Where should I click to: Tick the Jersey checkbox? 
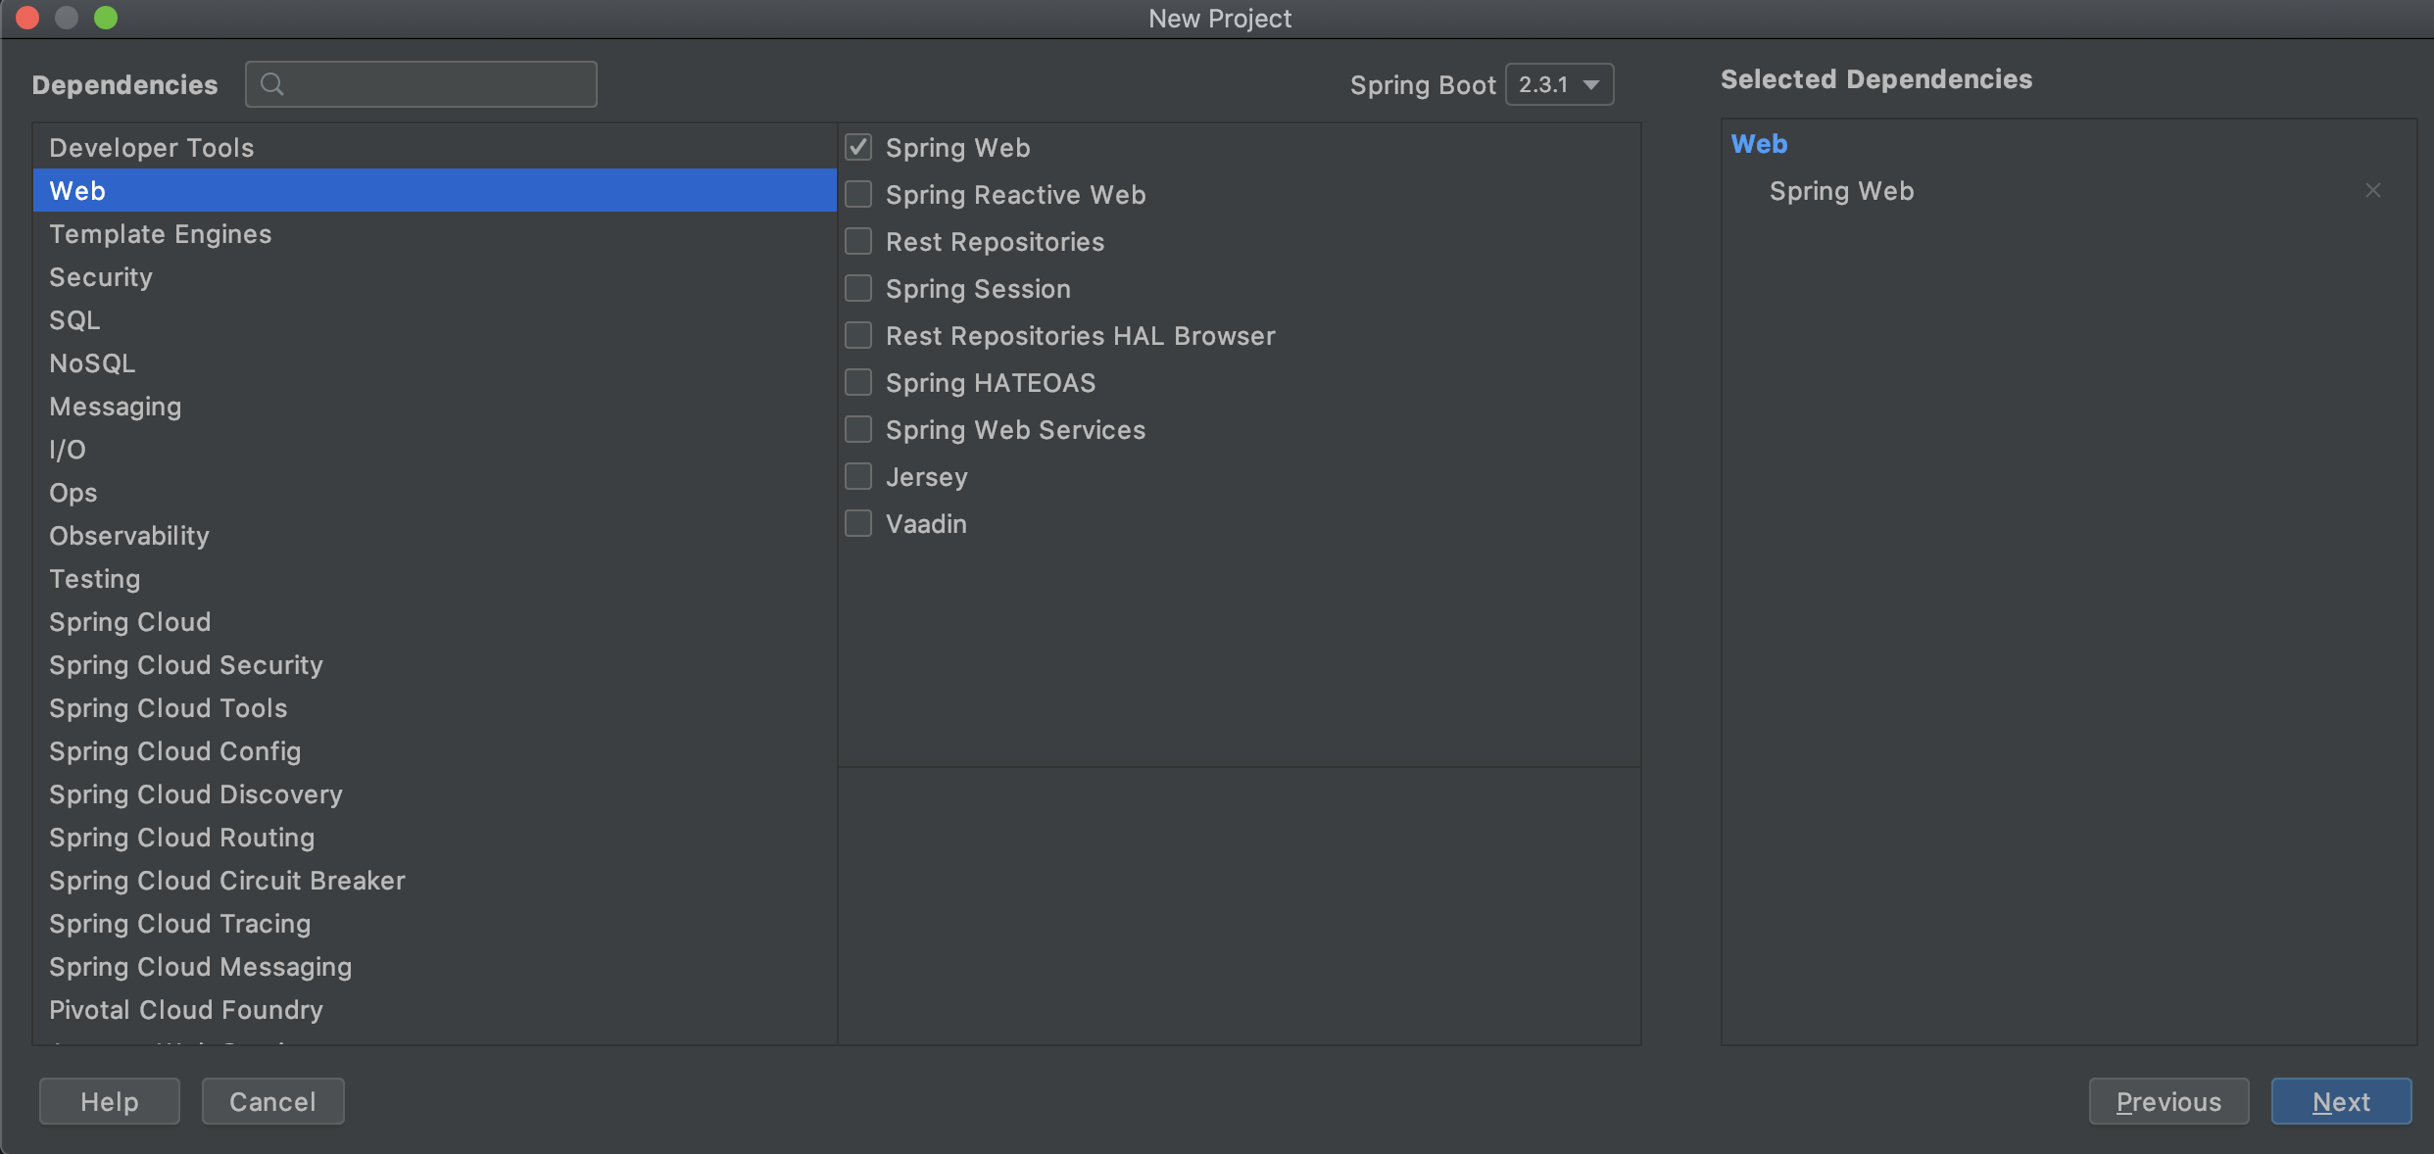click(858, 476)
